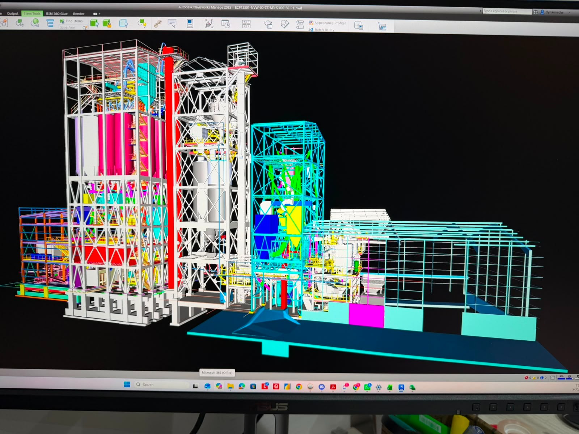579x434 pixels.
Task: Open the Selection Tree list icon
Action: pyautogui.click(x=50, y=24)
